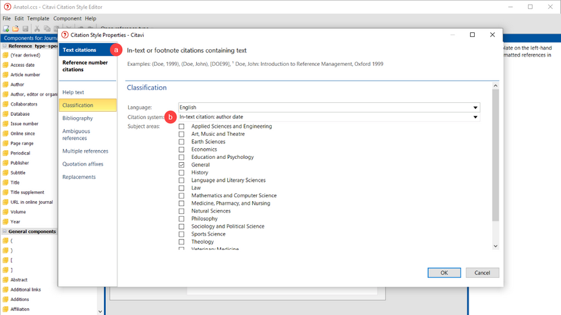Open the Component menu

[67, 18]
